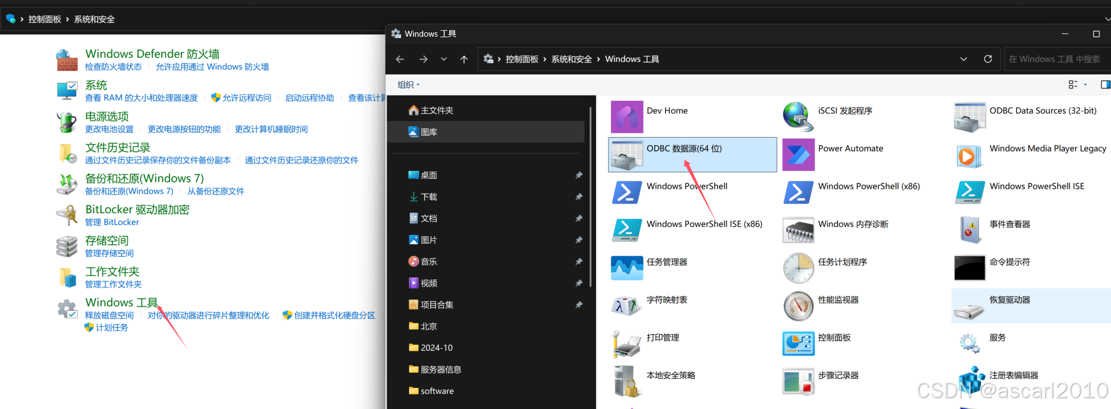1111x409 pixels.
Task: Open iSCSI 发起程序 tool icon
Action: tap(798, 117)
